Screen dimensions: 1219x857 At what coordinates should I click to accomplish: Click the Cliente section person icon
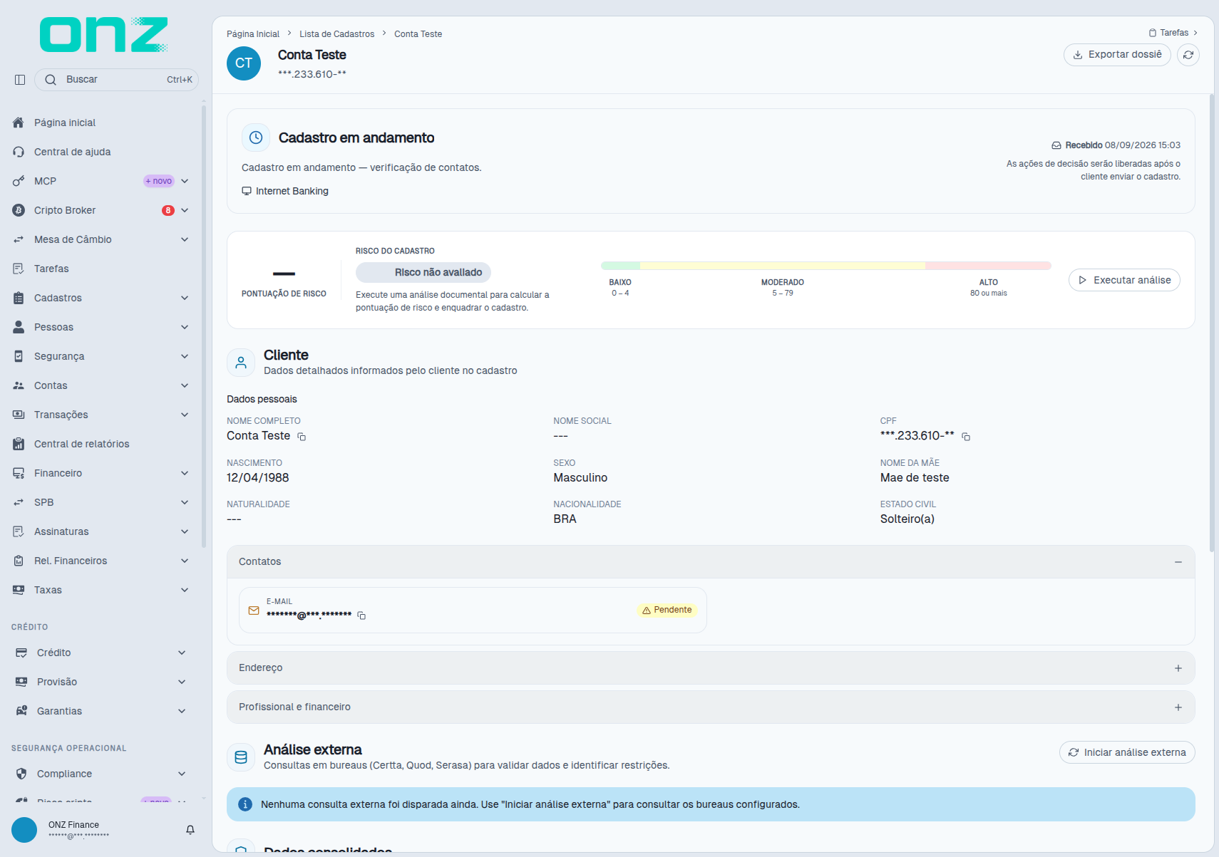[x=241, y=363]
